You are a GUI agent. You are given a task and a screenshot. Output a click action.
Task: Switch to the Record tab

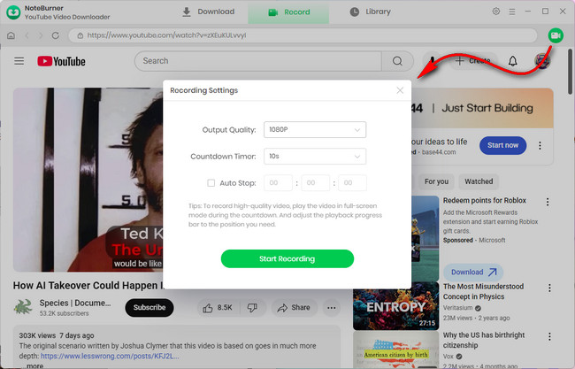click(288, 12)
